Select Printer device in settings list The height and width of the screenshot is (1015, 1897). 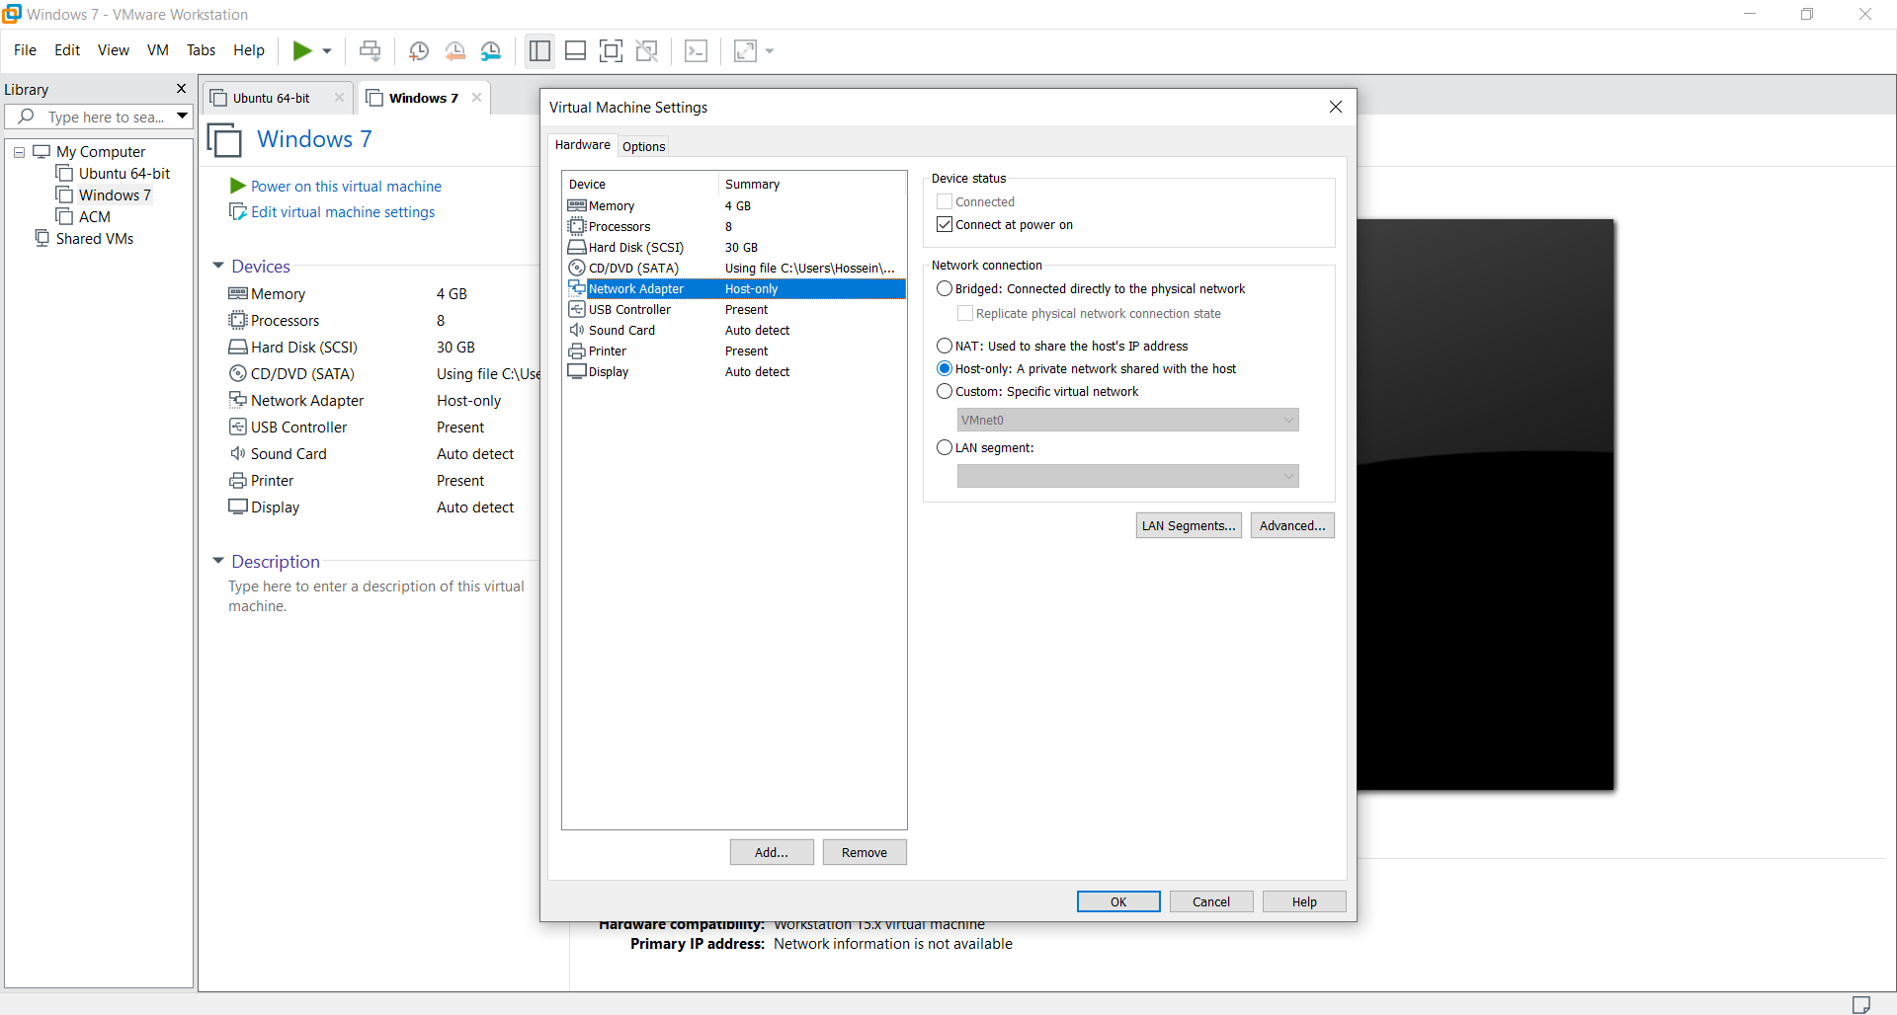click(733, 351)
